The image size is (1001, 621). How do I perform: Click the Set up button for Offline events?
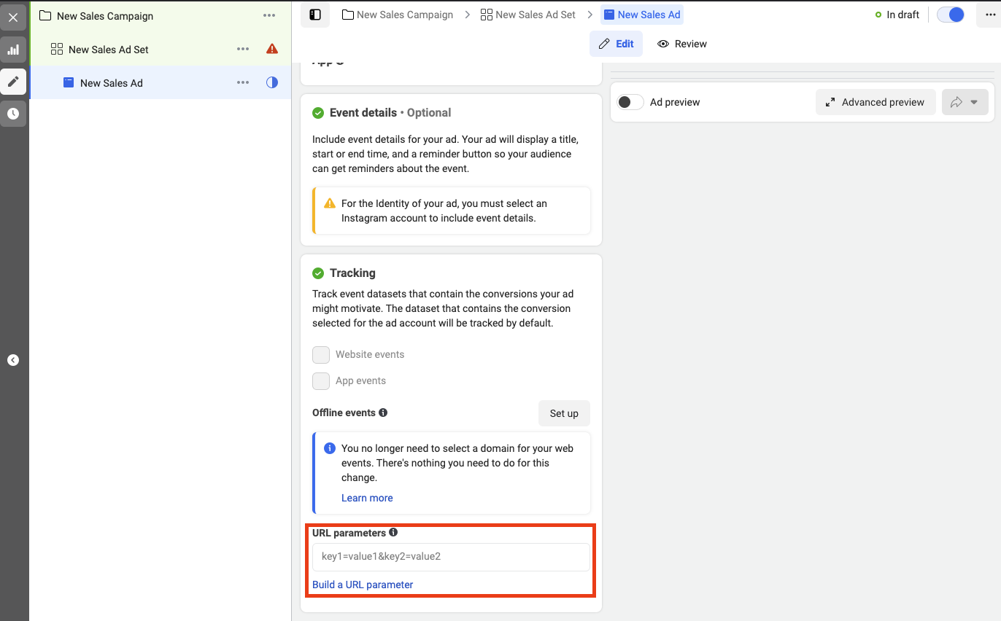coord(563,413)
